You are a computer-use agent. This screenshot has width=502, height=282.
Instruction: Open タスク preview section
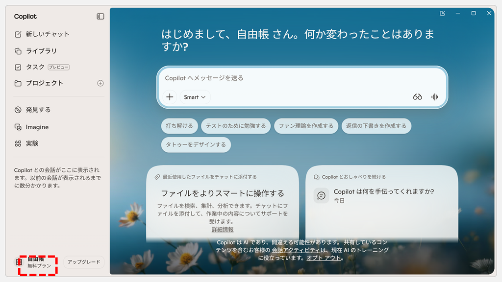click(x=42, y=67)
